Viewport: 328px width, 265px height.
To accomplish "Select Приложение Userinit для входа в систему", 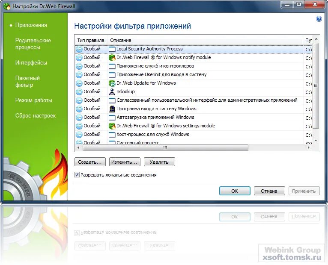I will pos(161,74).
